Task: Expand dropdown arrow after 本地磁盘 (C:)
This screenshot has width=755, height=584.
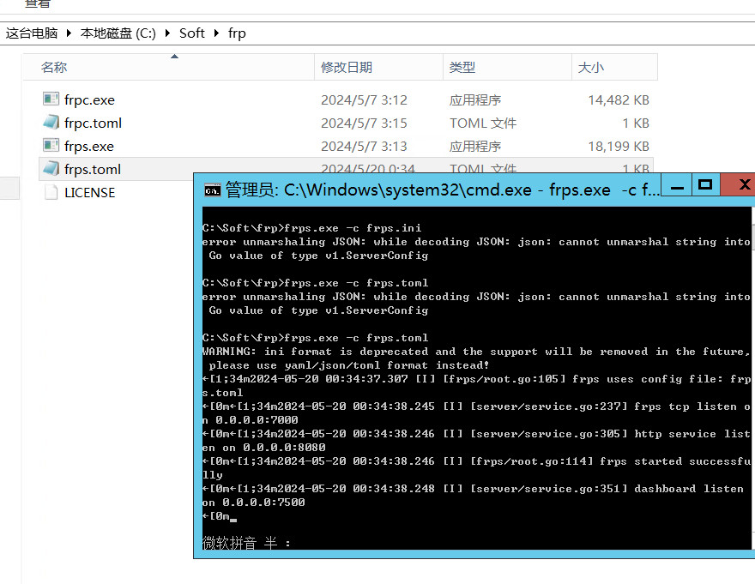Action: pyautogui.click(x=167, y=33)
